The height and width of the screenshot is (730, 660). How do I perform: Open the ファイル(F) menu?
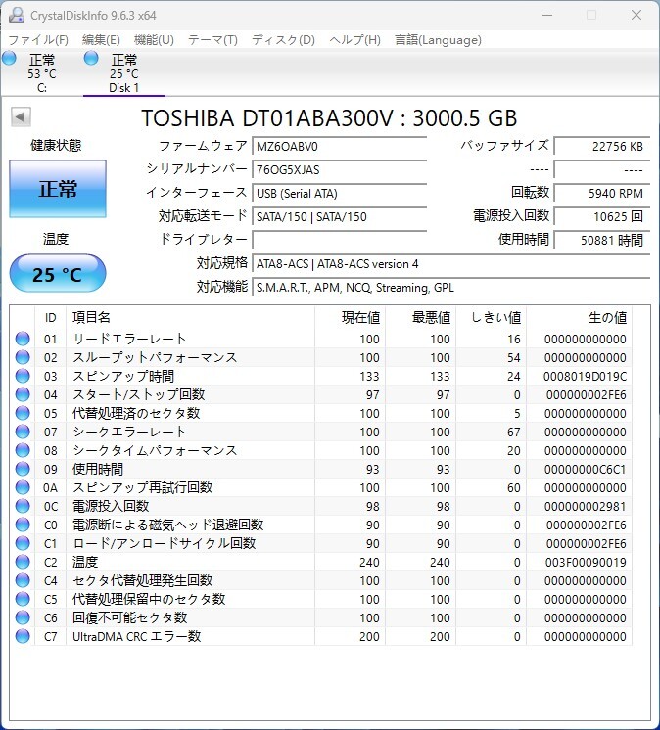coord(38,40)
